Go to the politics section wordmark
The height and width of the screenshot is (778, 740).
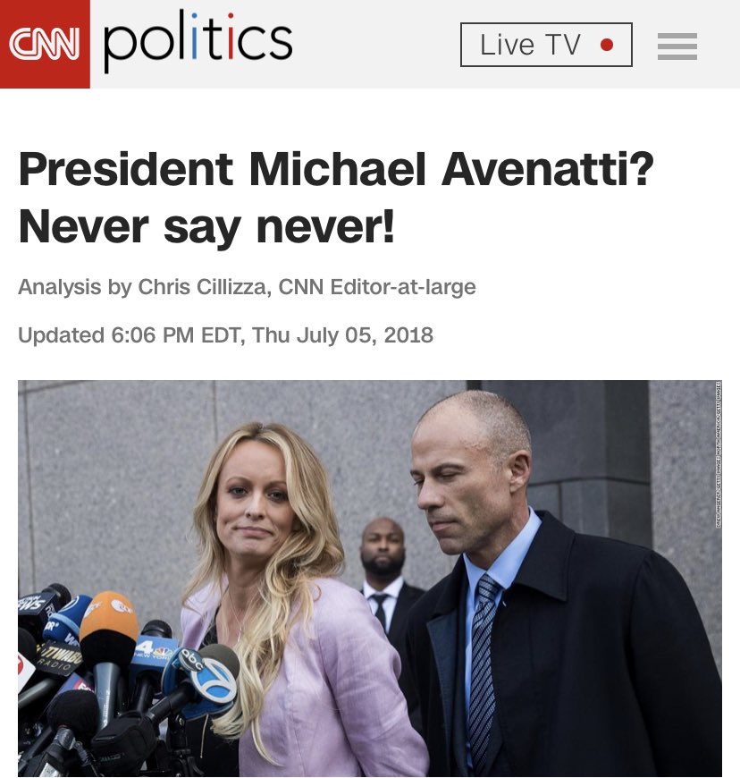(198, 41)
